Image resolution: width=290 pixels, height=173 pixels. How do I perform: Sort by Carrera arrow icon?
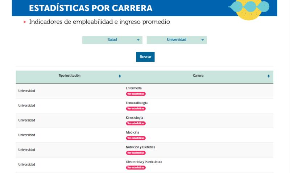coord(269,76)
